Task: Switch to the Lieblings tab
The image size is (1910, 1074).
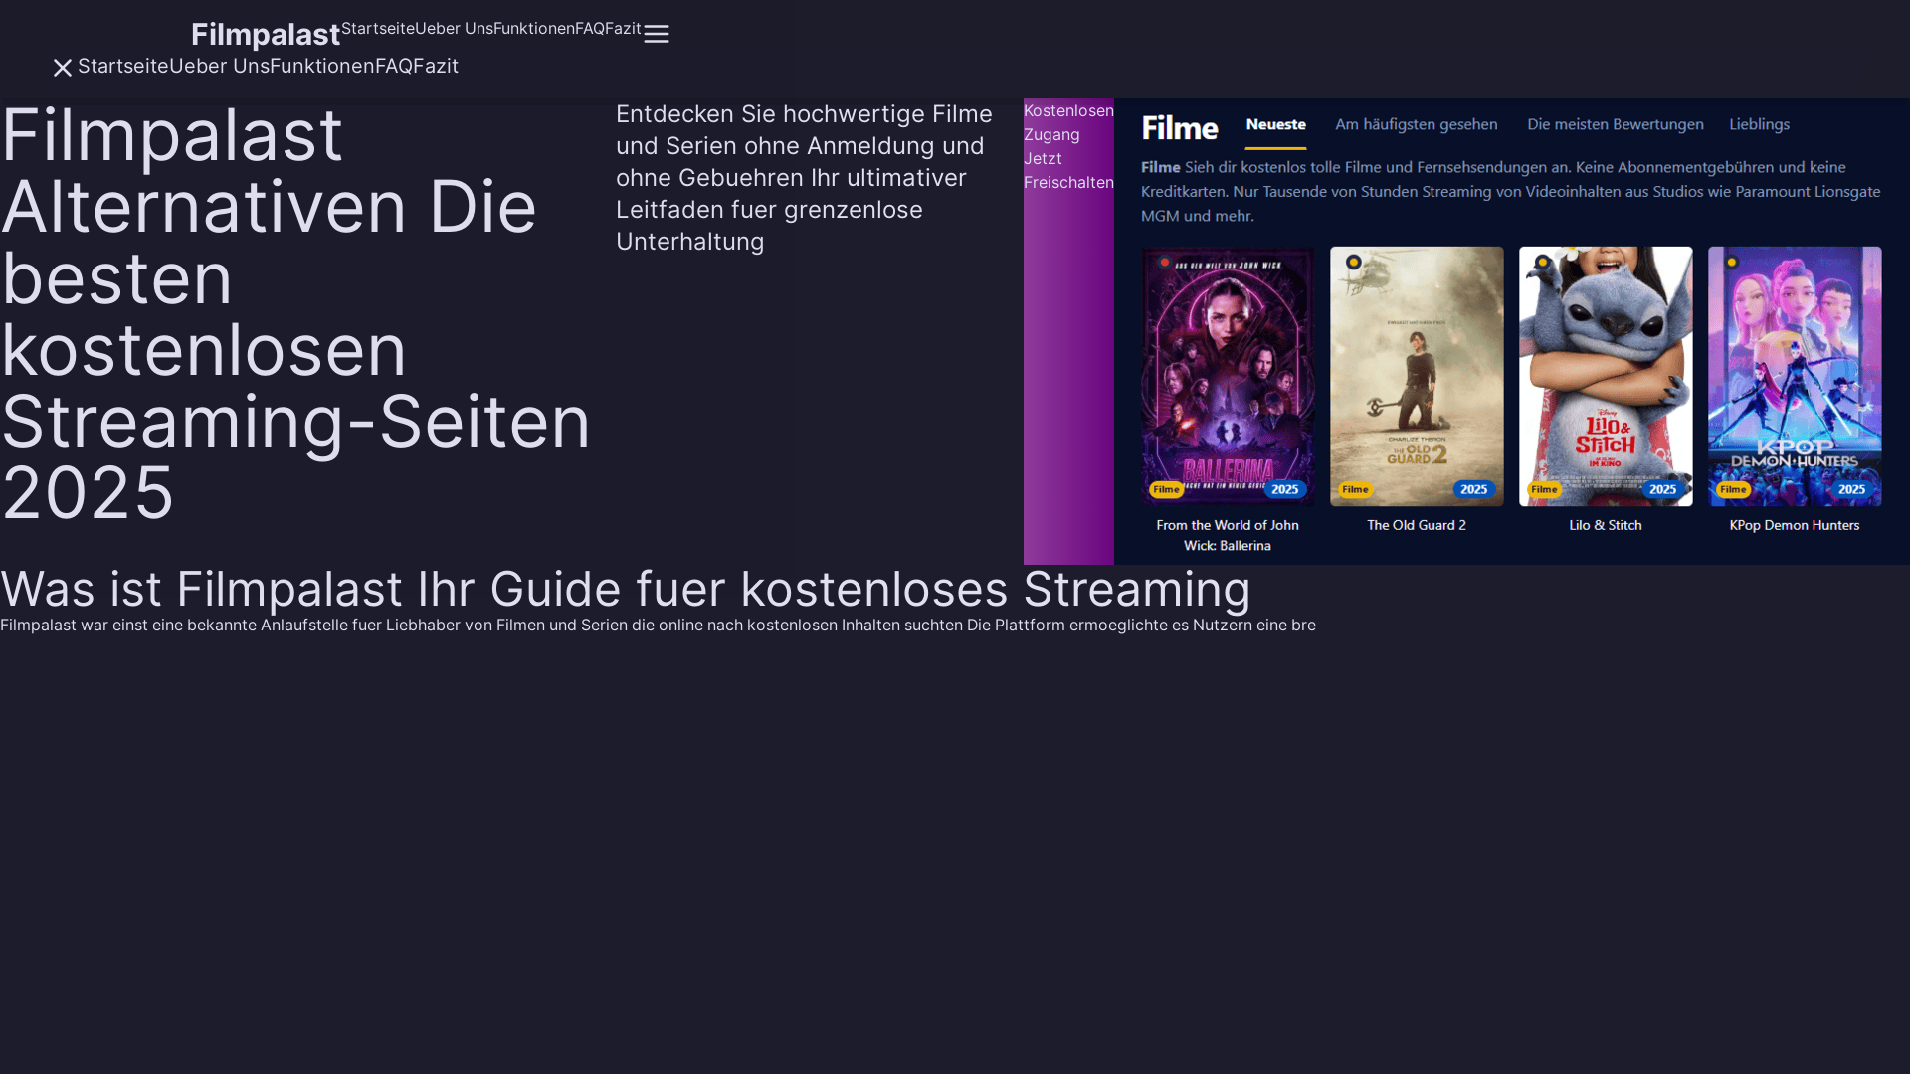Action: coord(1759,125)
